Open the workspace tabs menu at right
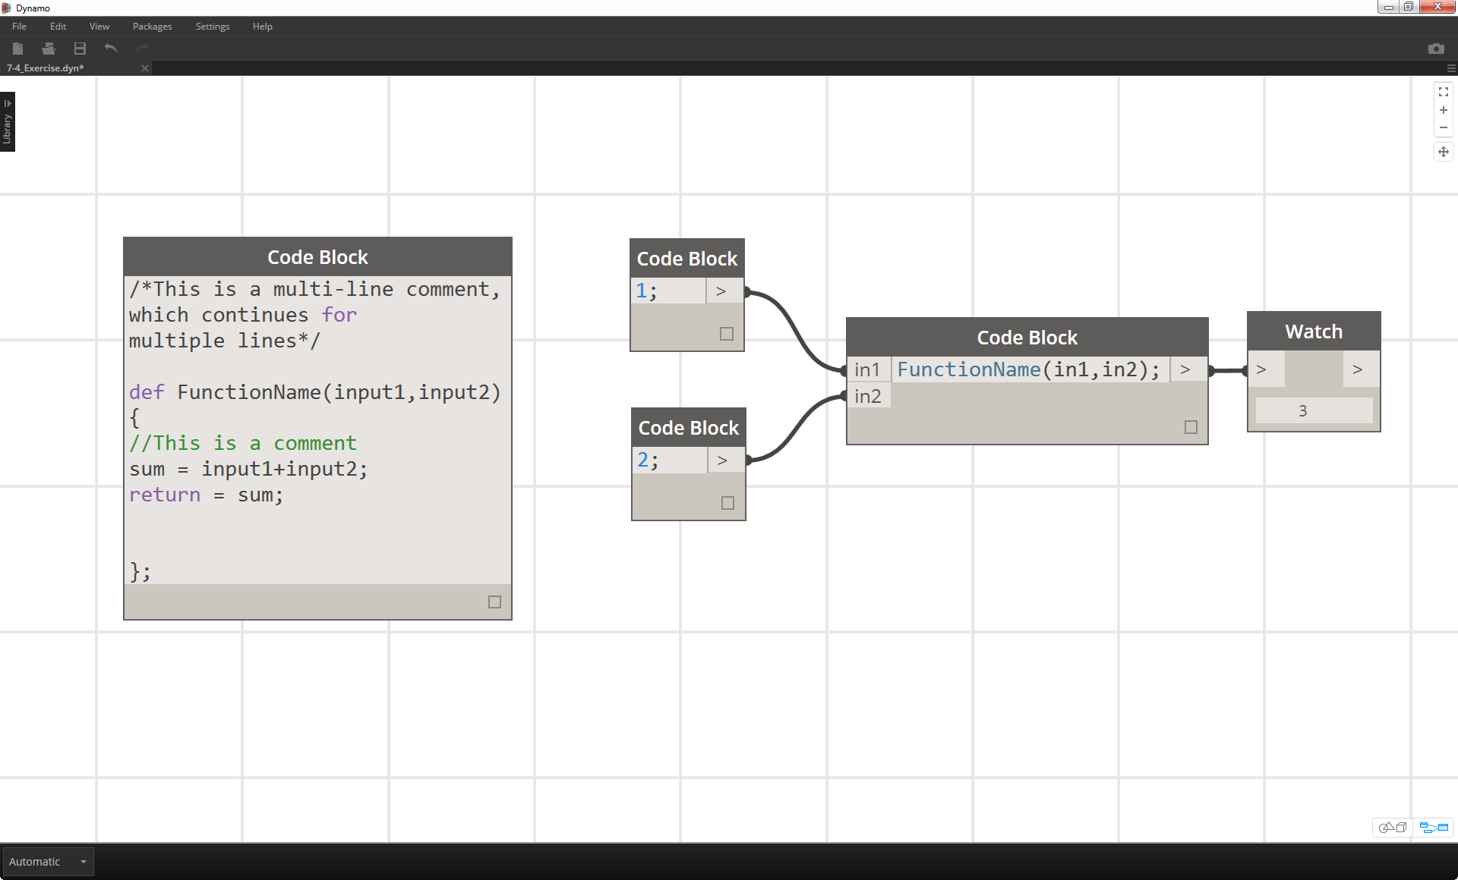1458x880 pixels. tap(1450, 68)
